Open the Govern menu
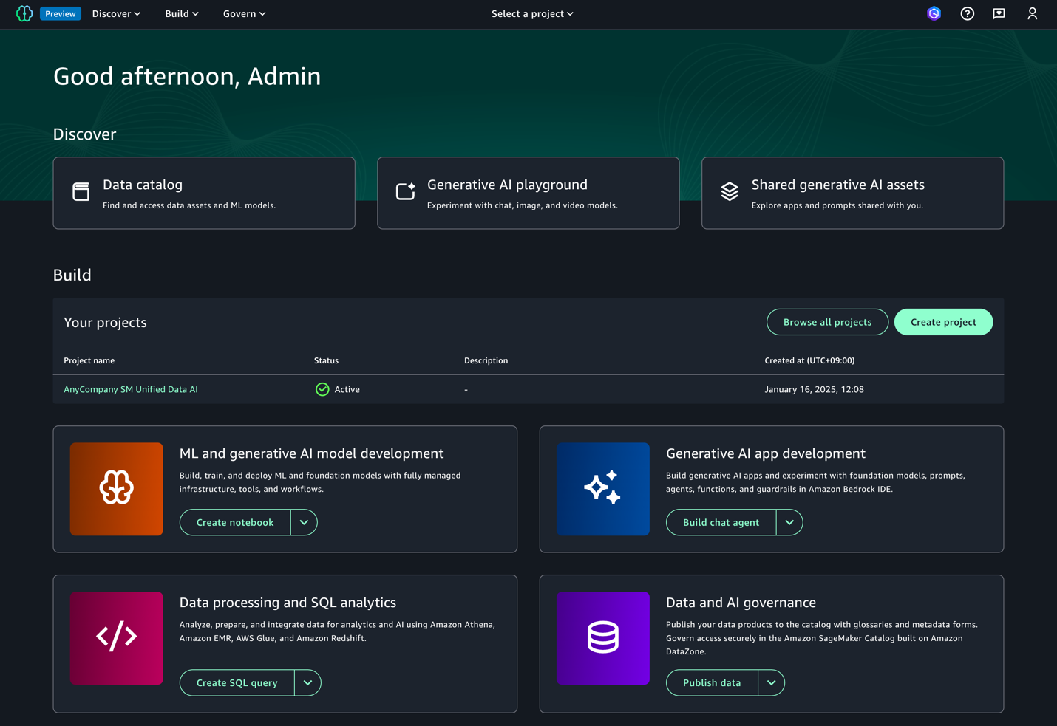Viewport: 1057px width, 726px height. point(245,13)
